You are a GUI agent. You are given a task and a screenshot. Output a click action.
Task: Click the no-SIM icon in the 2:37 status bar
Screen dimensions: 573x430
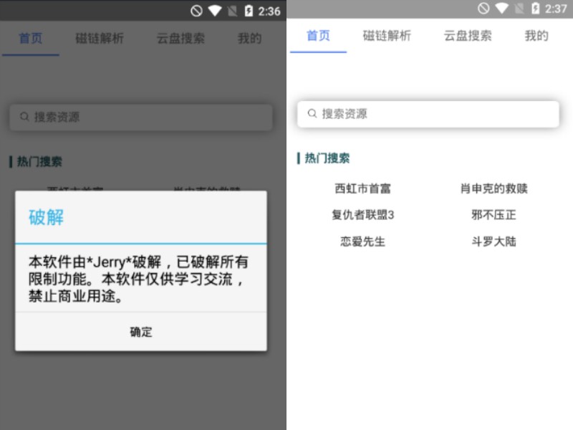point(519,9)
